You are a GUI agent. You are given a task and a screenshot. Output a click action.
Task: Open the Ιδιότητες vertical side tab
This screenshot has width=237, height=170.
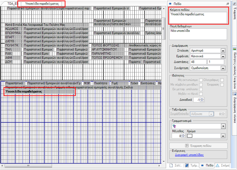[235, 68]
